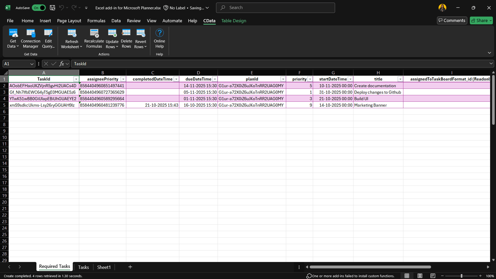The width and height of the screenshot is (496, 279).
Task: Open the Connection Manager
Action: coord(31,39)
